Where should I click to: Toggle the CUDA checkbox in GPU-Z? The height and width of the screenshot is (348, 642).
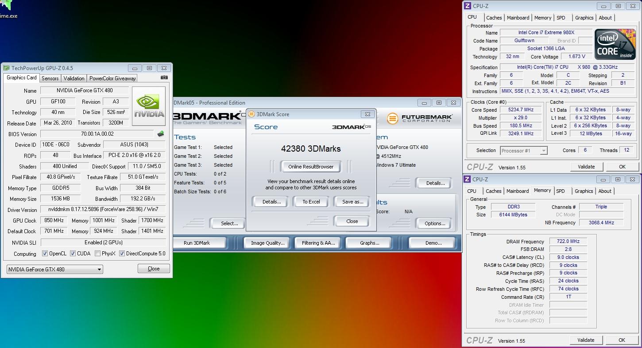point(73,254)
